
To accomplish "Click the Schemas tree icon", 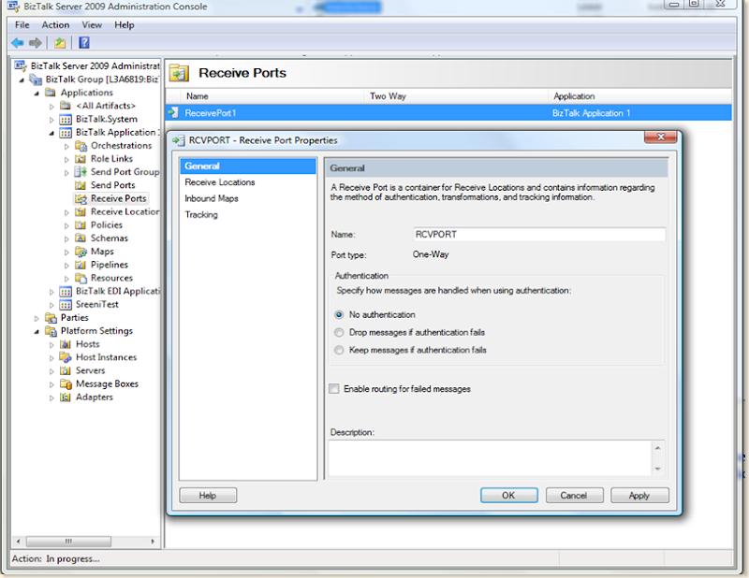I will click(81, 238).
